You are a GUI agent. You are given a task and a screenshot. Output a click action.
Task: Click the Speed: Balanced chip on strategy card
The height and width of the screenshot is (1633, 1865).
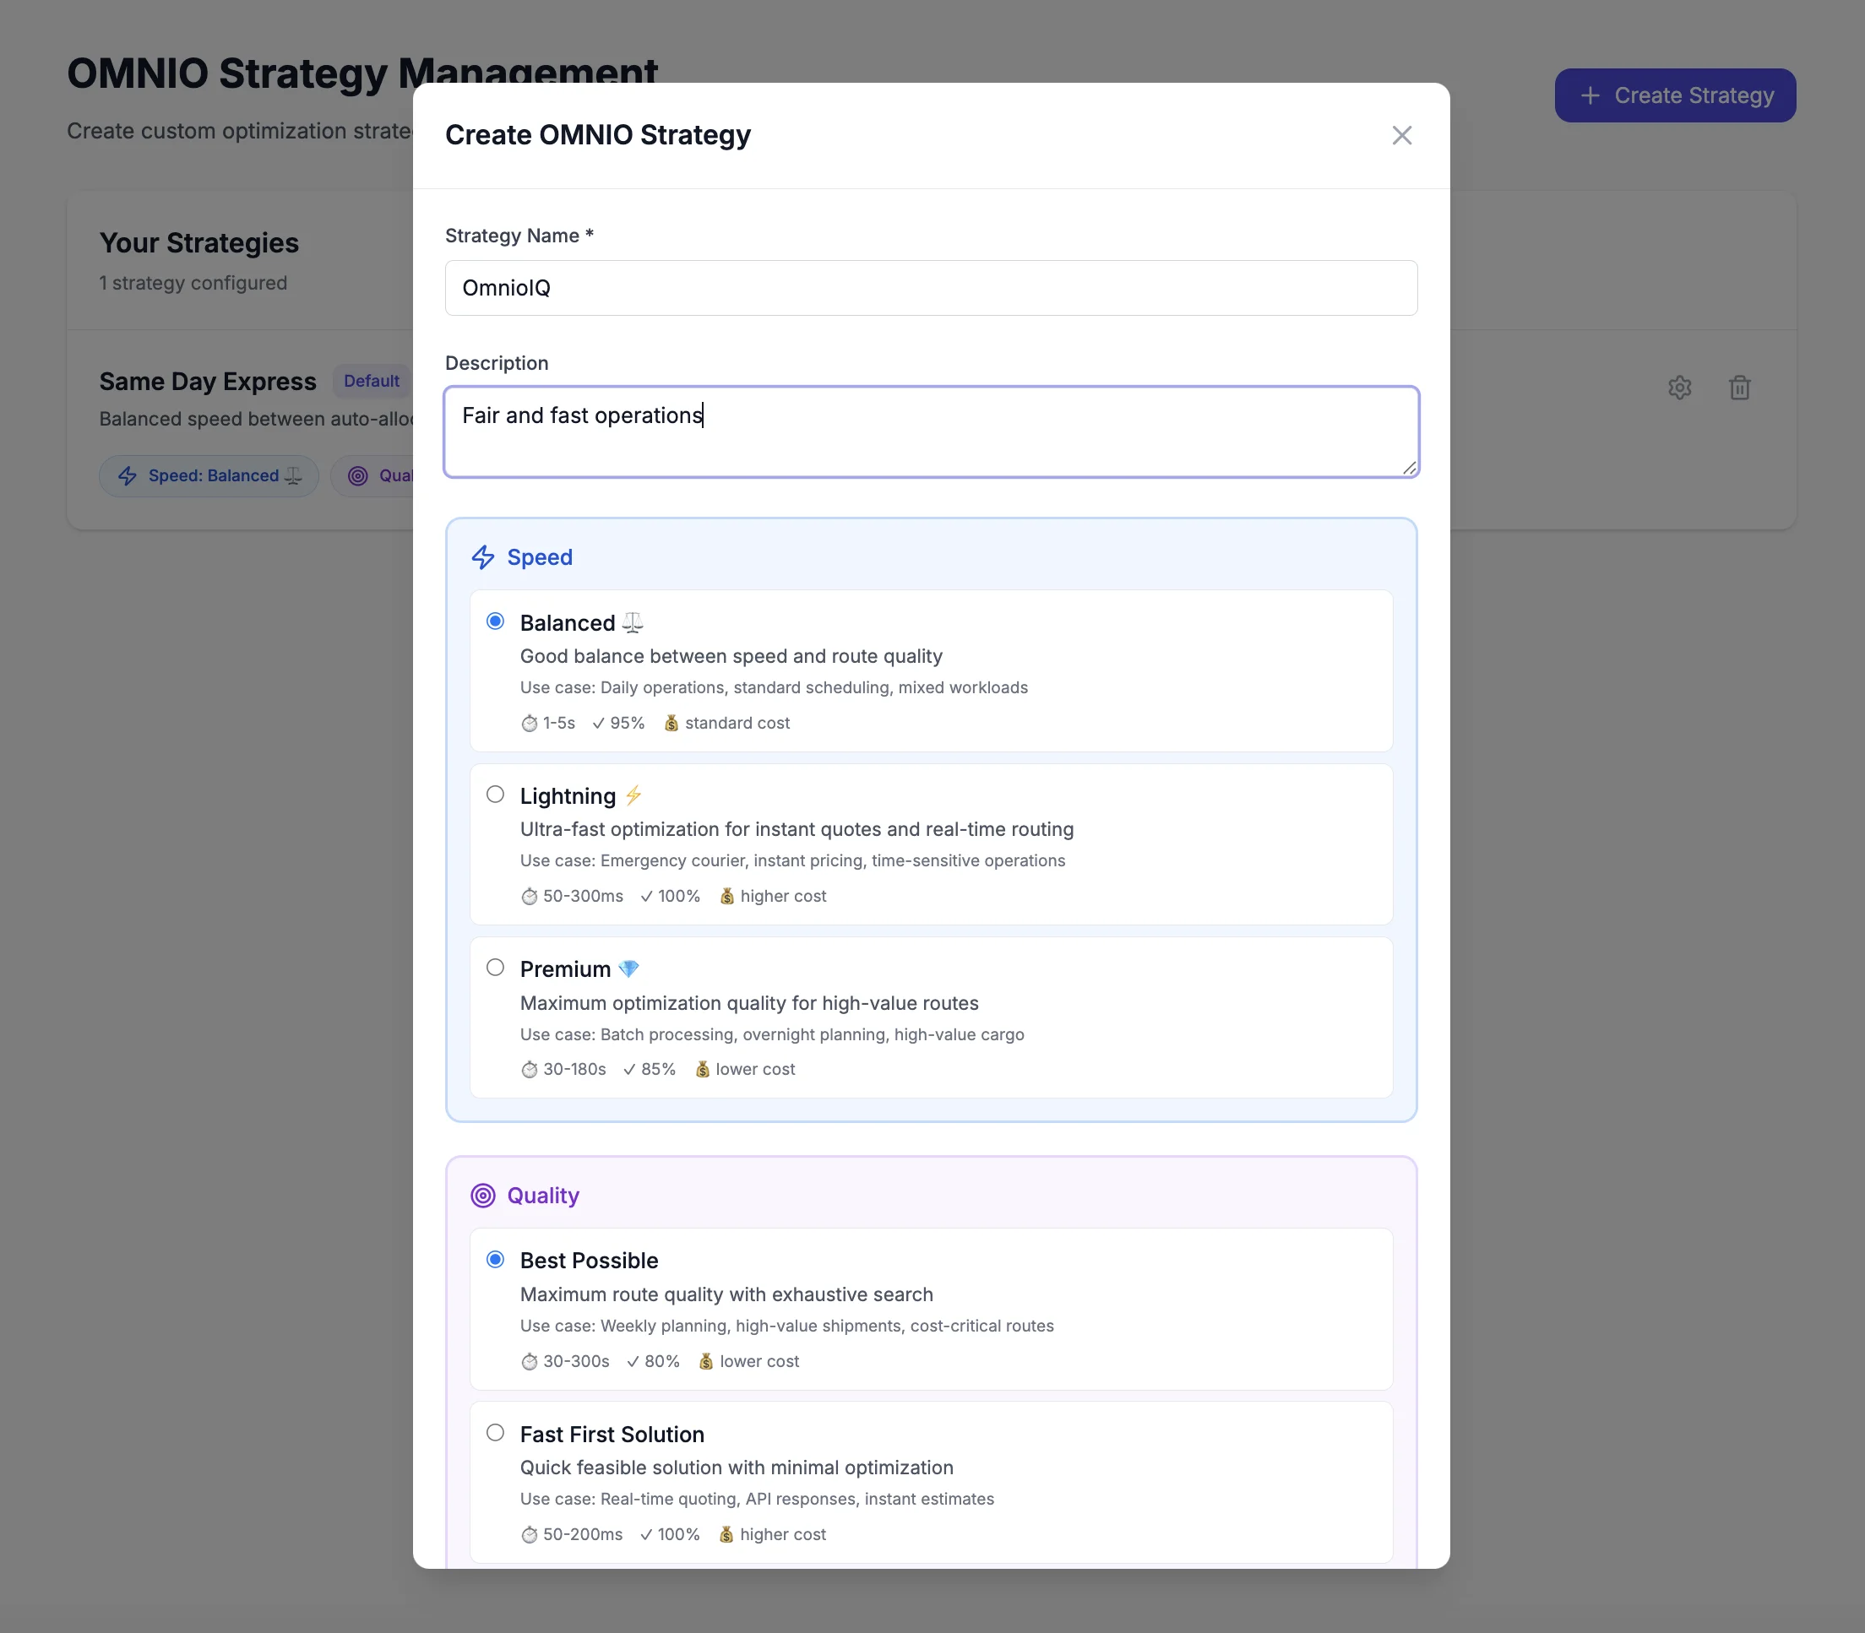pyautogui.click(x=208, y=475)
